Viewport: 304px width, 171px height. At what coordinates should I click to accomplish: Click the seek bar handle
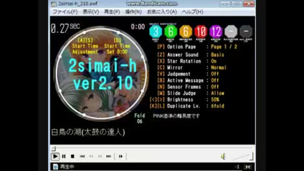54,149
